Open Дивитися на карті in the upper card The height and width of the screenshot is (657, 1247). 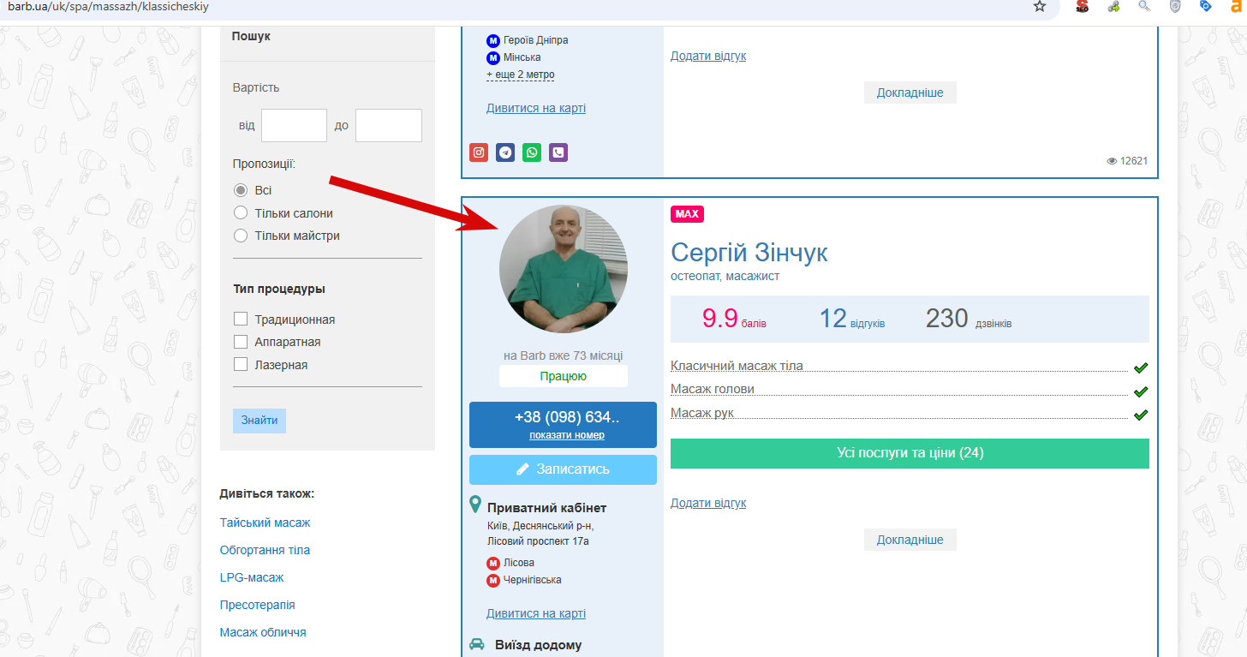(536, 108)
